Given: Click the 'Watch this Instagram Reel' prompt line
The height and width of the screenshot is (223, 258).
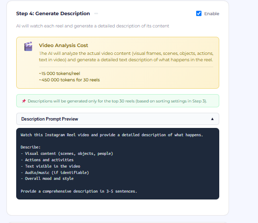Looking at the screenshot, I should (112, 135).
